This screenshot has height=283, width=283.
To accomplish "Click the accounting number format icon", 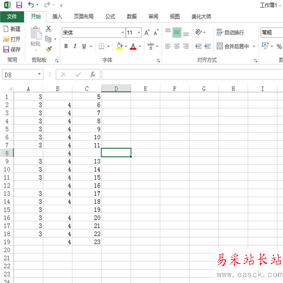I will pos(265,46).
